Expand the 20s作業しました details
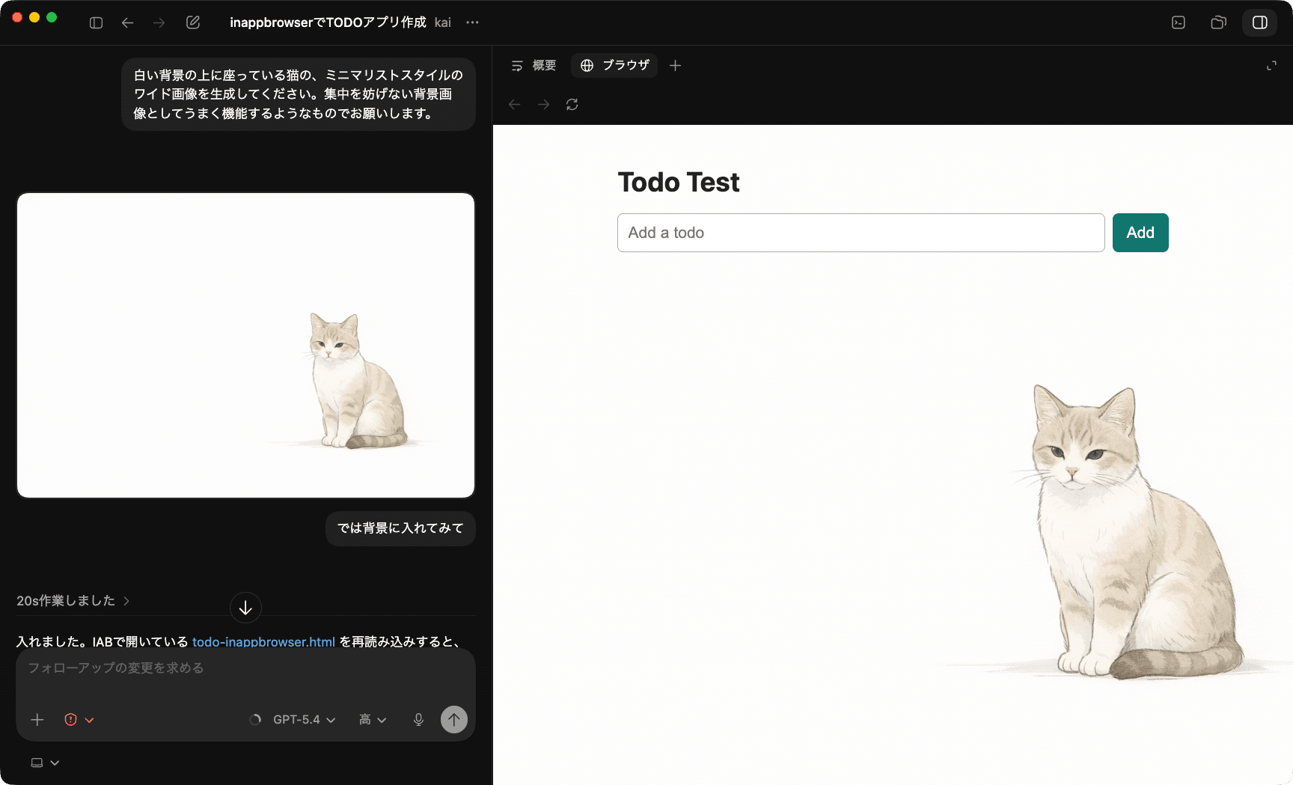The image size is (1293, 785). (73, 601)
